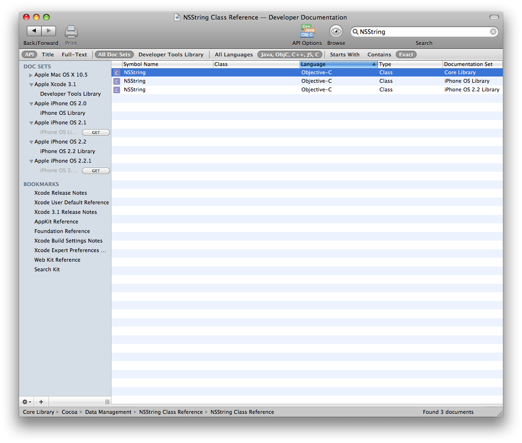Print the current document
This screenshot has width=522, height=443.
(x=71, y=32)
